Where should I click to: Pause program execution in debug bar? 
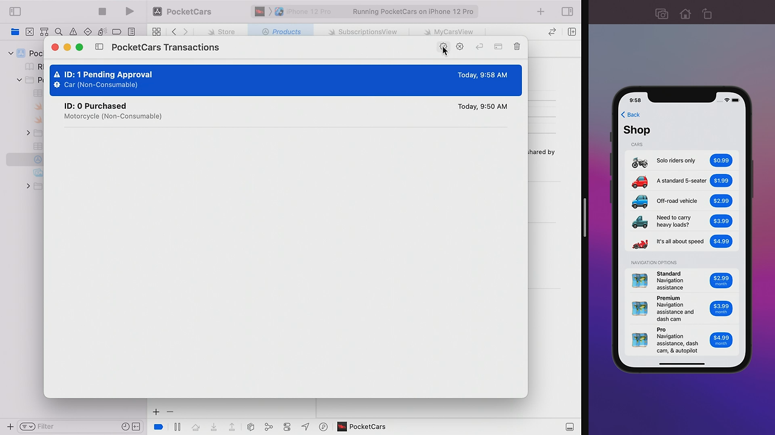click(x=177, y=427)
